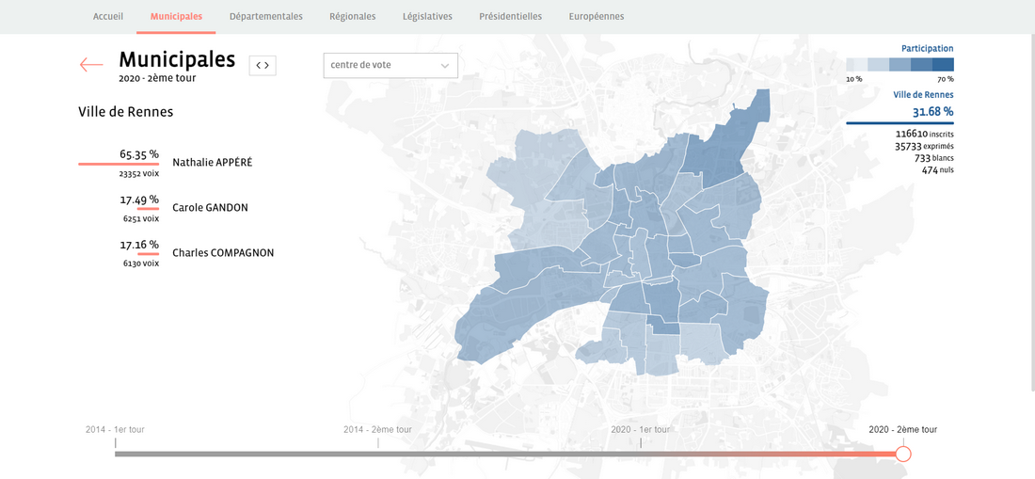The height and width of the screenshot is (479, 1035).
Task: Select candidate Nathalie APPÉRÉ
Action: pos(212,162)
